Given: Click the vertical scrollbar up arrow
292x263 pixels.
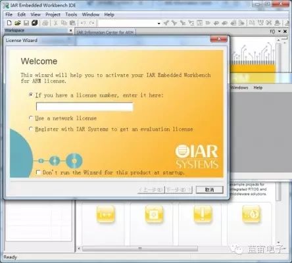Looking at the screenshot, I should tap(279, 40).
